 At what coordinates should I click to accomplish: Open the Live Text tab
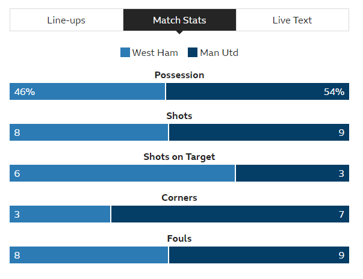(x=292, y=20)
